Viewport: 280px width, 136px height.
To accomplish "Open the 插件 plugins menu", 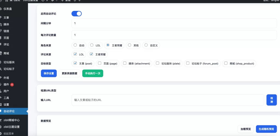I will point(6,85).
